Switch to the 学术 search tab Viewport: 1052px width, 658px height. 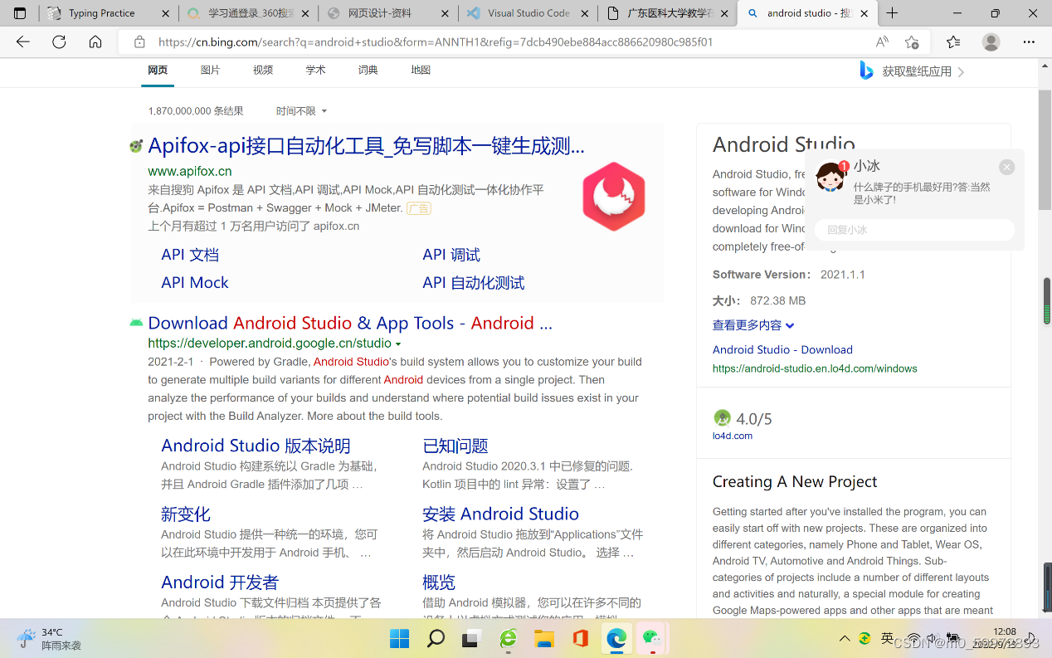tap(315, 71)
